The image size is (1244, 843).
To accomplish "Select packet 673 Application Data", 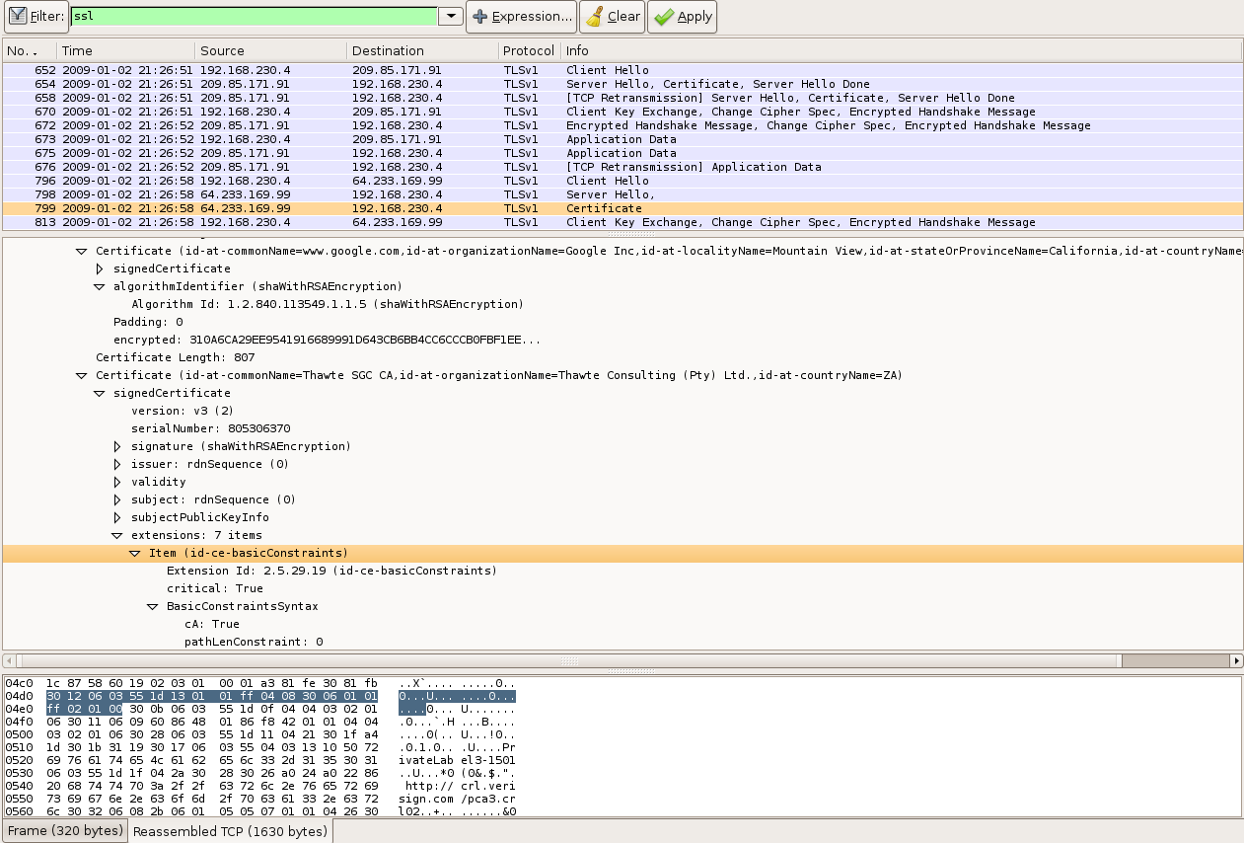I will click(x=622, y=139).
